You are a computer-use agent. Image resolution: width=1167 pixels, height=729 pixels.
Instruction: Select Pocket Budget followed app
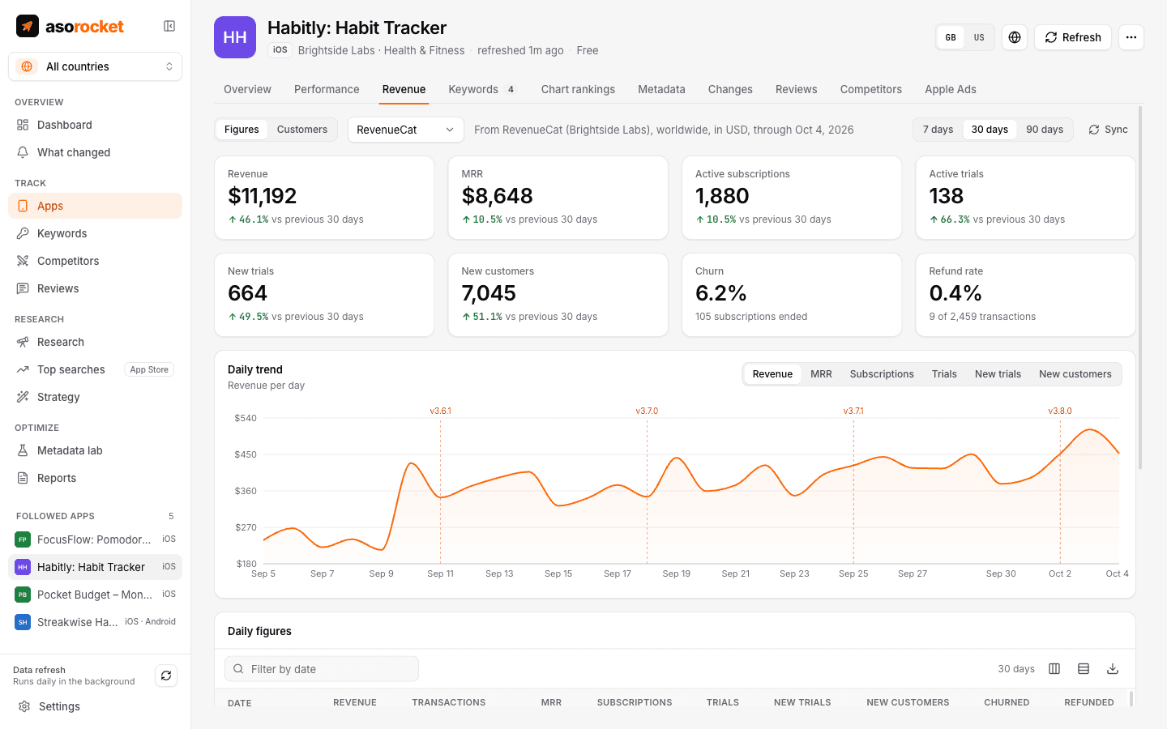click(95, 595)
